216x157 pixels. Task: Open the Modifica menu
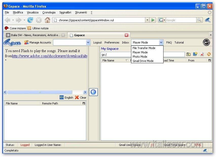[18, 12]
